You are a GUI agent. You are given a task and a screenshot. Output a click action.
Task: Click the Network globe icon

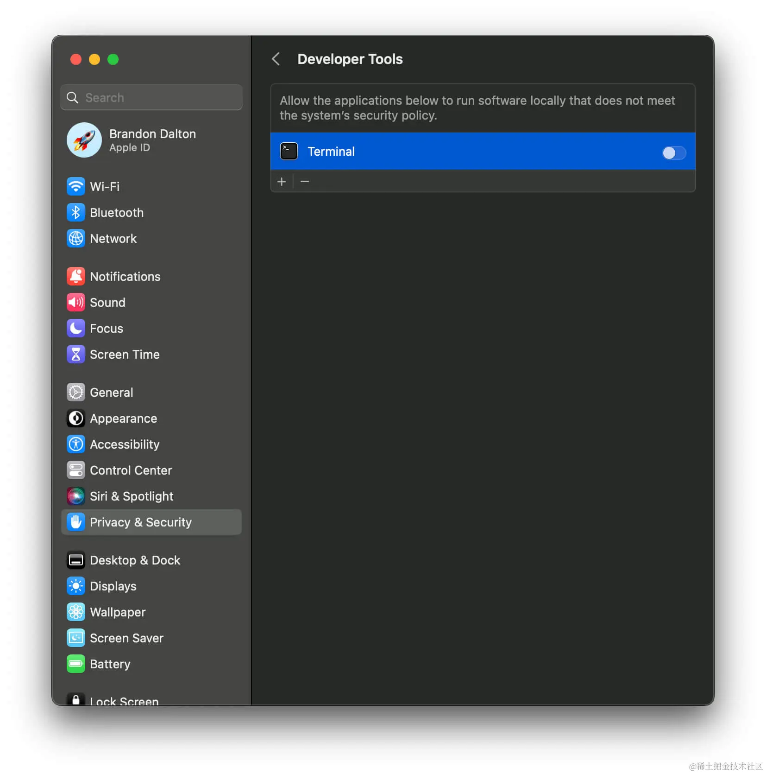(75, 238)
